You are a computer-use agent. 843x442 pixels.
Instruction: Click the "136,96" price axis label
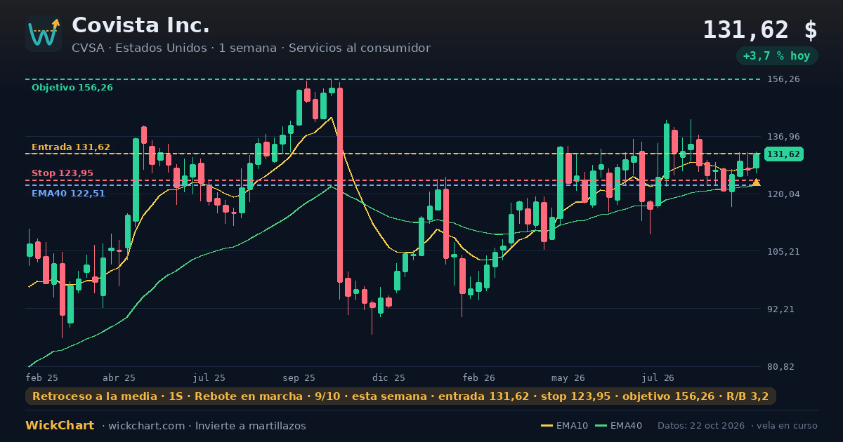click(783, 137)
